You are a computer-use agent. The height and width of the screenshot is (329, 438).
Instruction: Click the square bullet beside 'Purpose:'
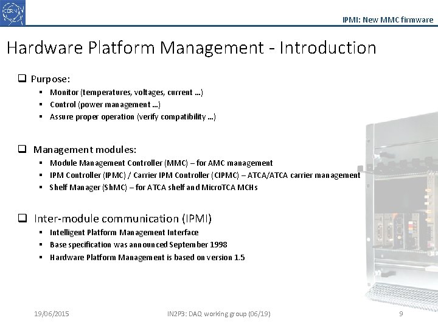(x=22, y=78)
